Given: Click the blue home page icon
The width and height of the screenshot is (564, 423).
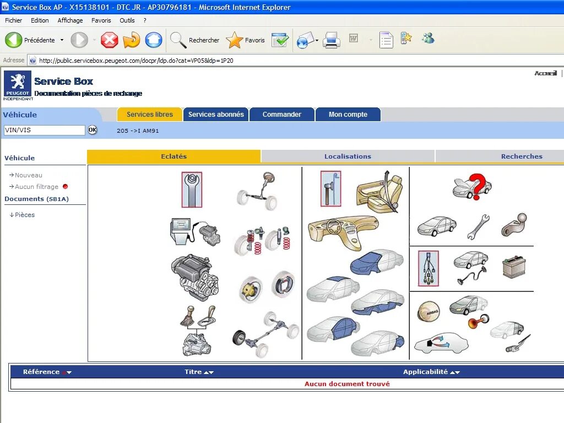Looking at the screenshot, I should [154, 40].
